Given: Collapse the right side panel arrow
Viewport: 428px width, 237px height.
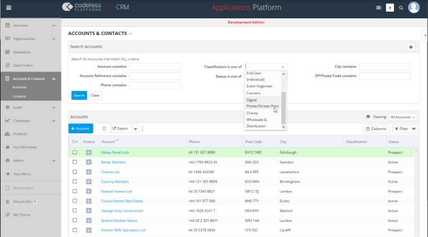Looking at the screenshot, I should [x=425, y=36].
